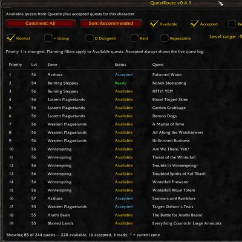242x242 pixels.
Task: Enable the Group quests checkbox
Action: click(x=48, y=38)
